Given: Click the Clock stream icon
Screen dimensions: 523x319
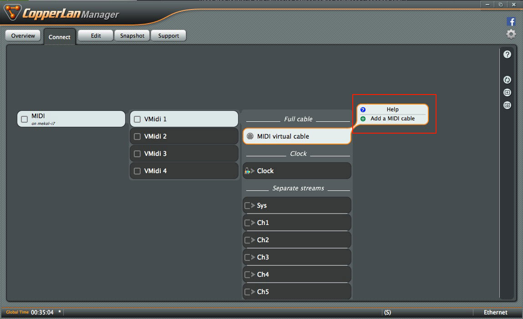Looking at the screenshot, I should point(249,171).
